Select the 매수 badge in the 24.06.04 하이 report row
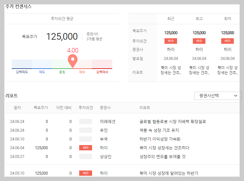Image resolution: width=244 pixels, height=181 pixels. point(85,148)
